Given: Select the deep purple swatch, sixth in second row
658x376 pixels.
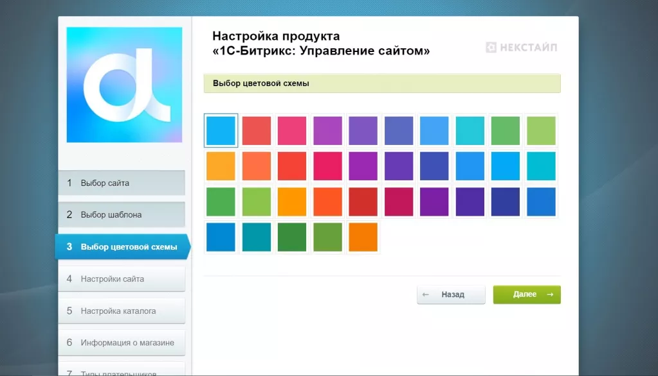Looking at the screenshot, I should [x=399, y=166].
